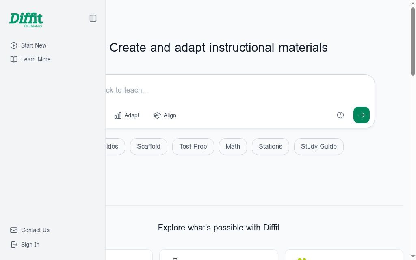Select the Test Prep suggestion chip
Image resolution: width=416 pixels, height=260 pixels.
(193, 146)
